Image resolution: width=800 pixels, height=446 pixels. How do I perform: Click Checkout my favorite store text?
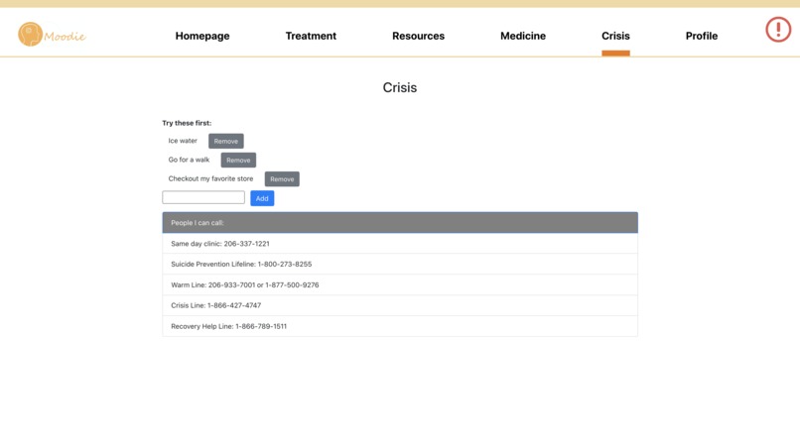pyautogui.click(x=210, y=179)
